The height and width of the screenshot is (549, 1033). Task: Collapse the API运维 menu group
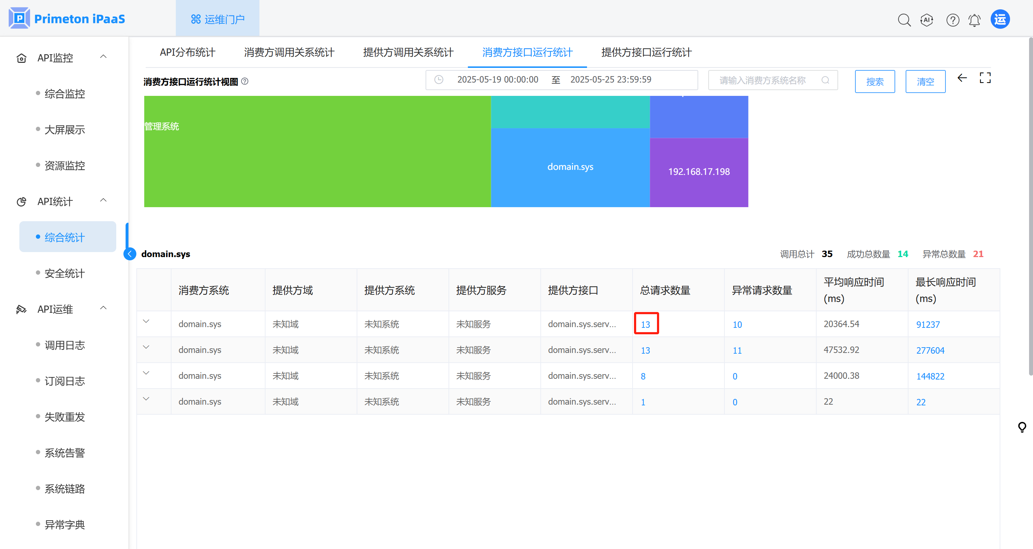click(103, 308)
